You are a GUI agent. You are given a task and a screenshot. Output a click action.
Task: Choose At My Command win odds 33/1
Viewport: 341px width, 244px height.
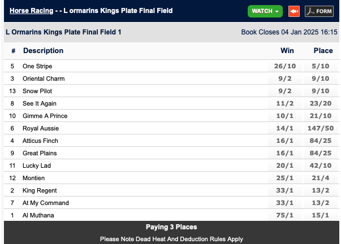[286, 203]
